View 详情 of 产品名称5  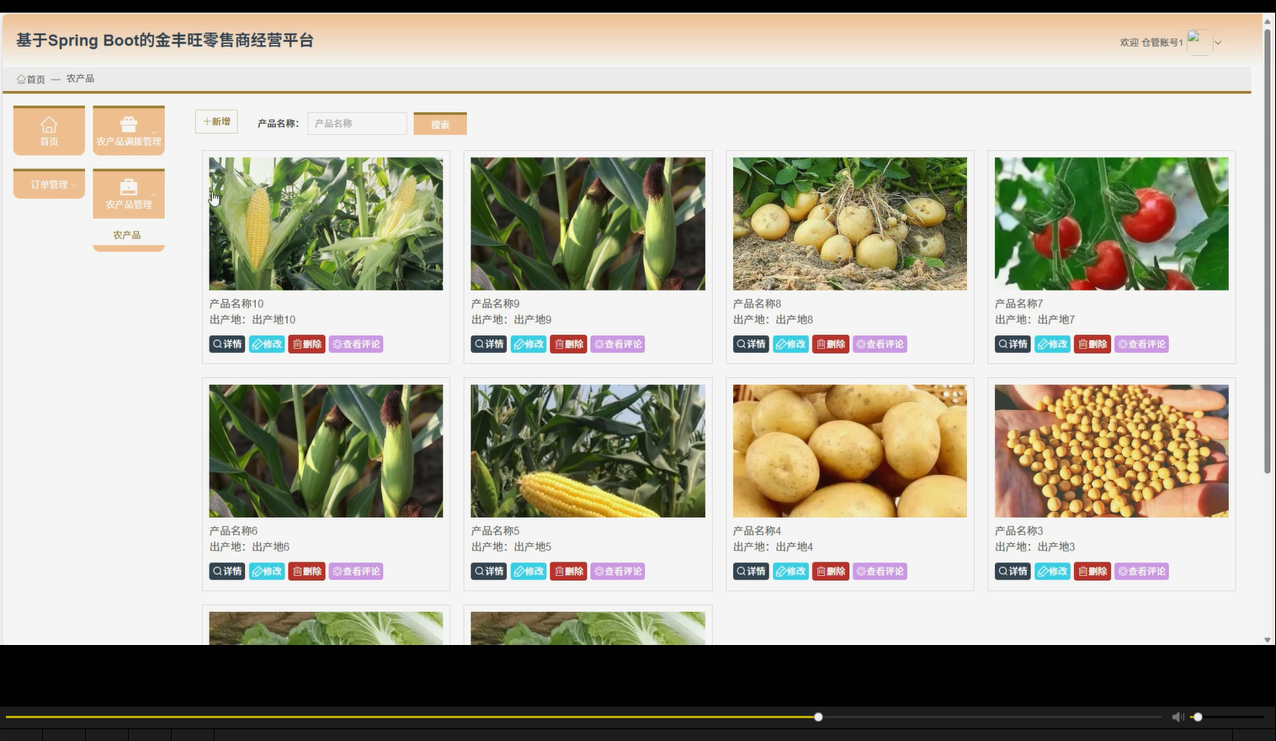pos(489,572)
